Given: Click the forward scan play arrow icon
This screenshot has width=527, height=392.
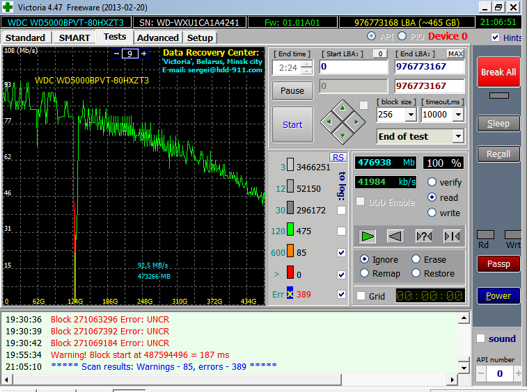Looking at the screenshot, I should [368, 236].
